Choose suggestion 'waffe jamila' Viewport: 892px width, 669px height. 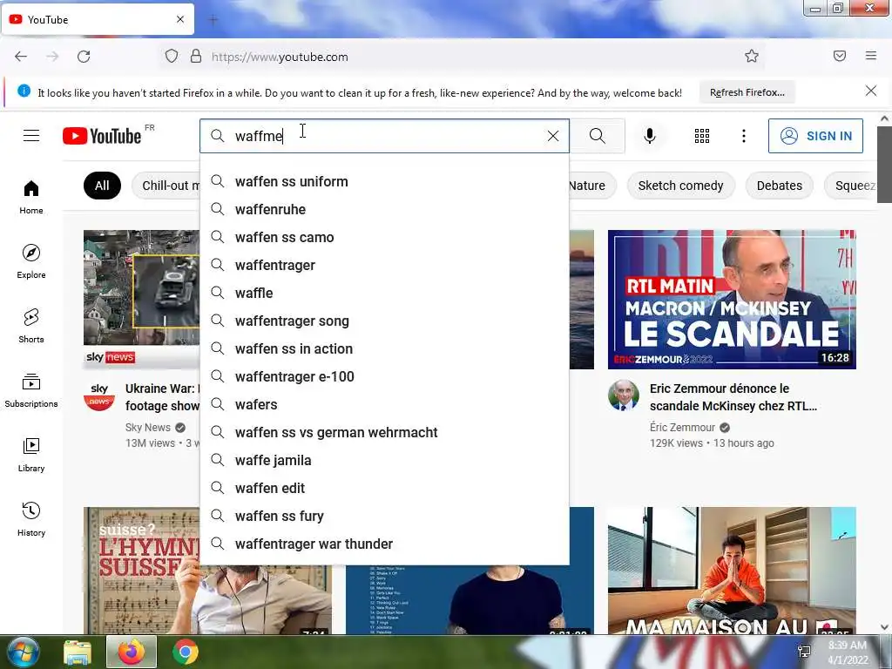(384, 460)
